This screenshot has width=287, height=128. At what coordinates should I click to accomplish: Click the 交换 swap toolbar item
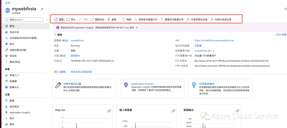(x=83, y=19)
